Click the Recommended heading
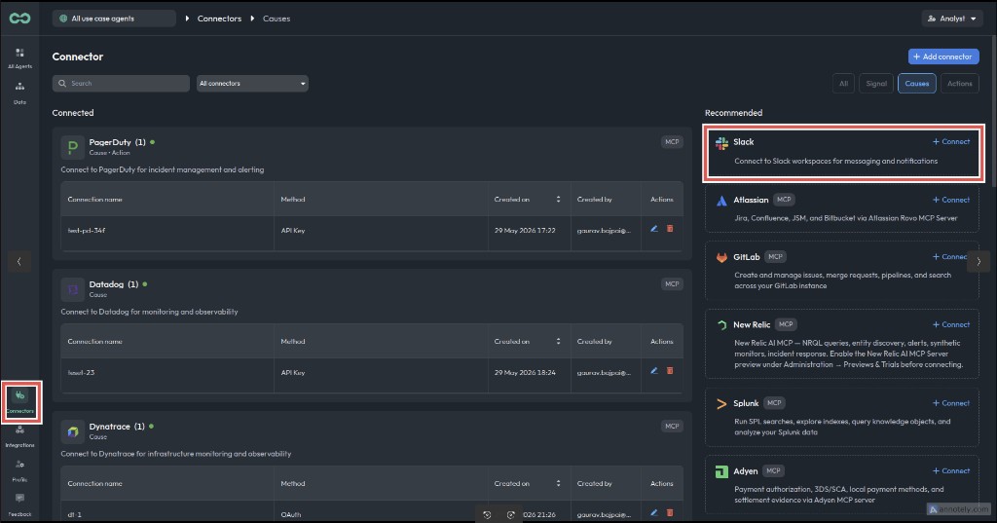997x523 pixels. [733, 113]
